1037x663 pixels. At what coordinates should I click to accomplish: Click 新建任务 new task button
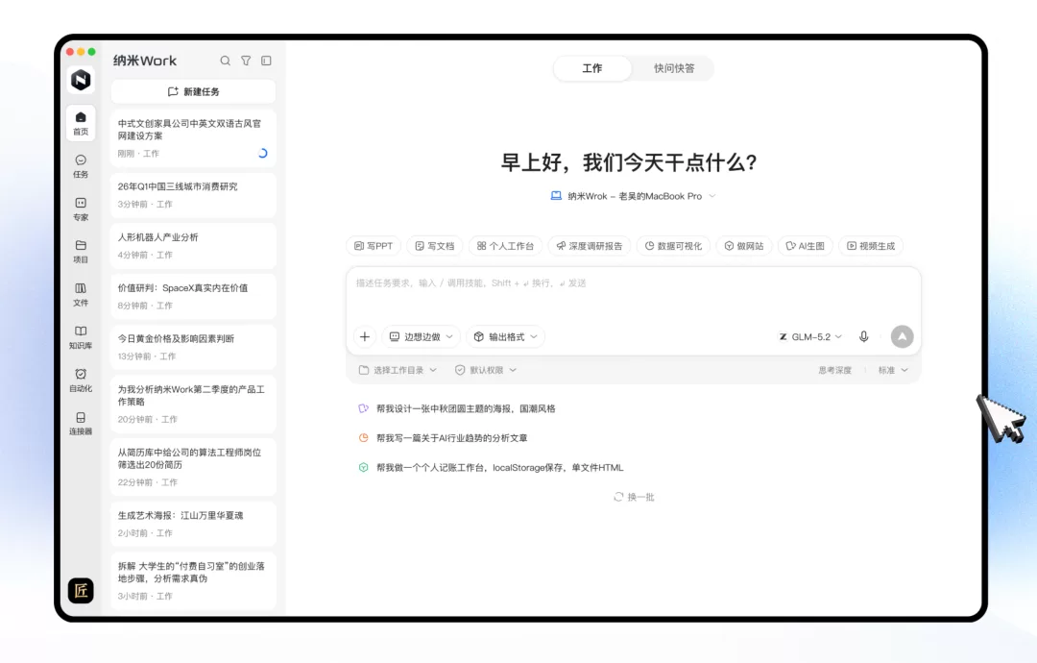193,91
